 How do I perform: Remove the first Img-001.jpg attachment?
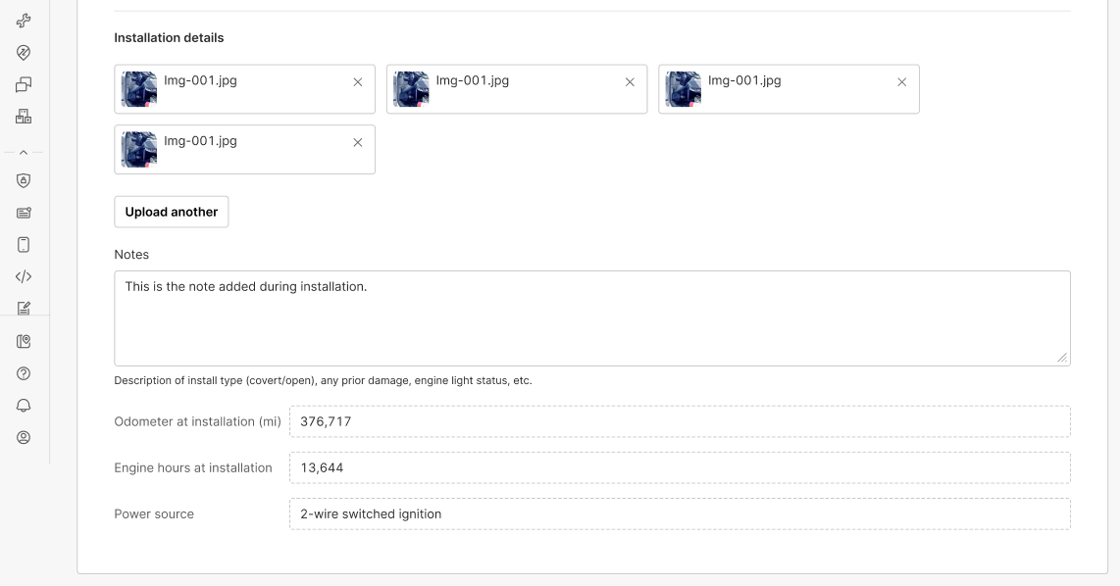click(358, 82)
